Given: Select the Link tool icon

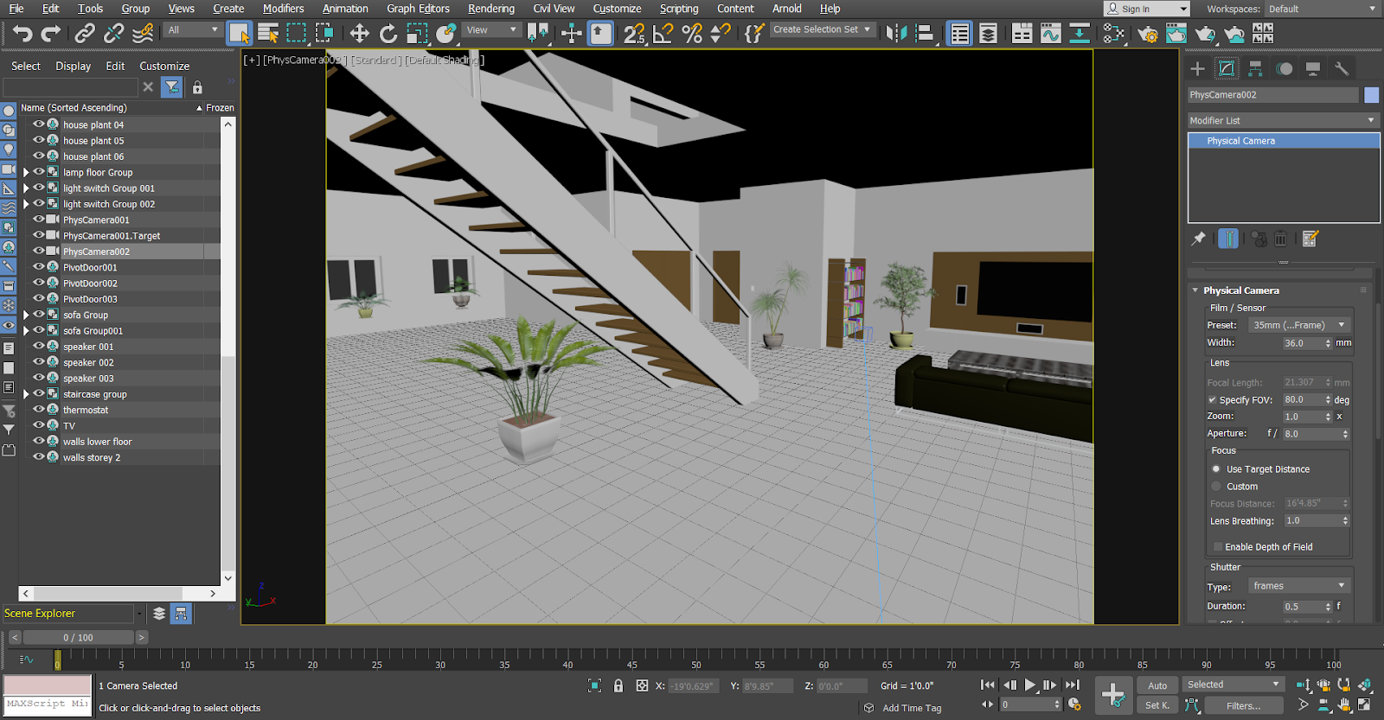Looking at the screenshot, I should pyautogui.click(x=85, y=34).
